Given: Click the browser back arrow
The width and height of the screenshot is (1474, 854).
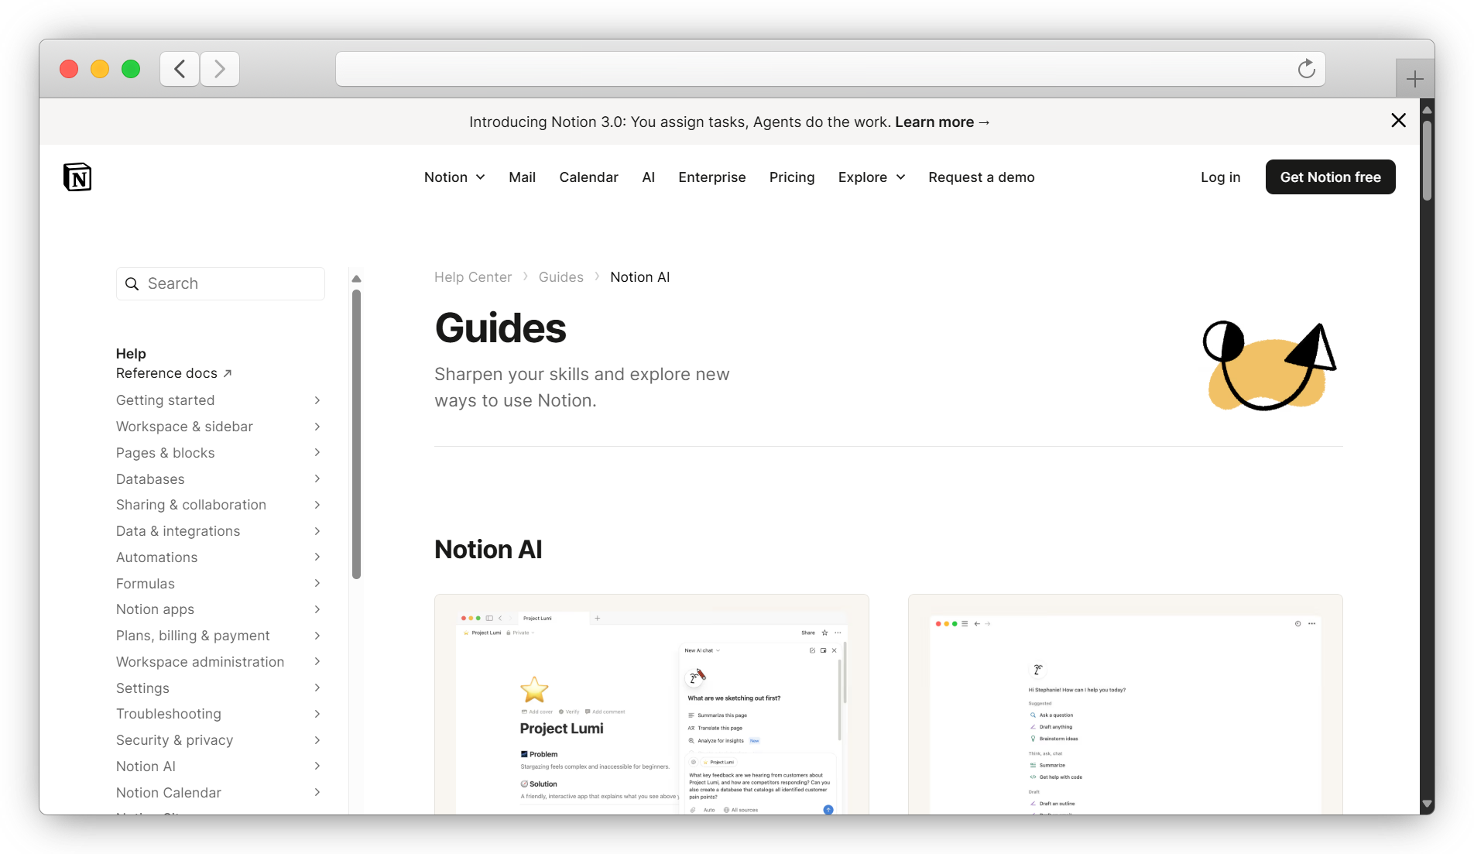Looking at the screenshot, I should [179, 69].
